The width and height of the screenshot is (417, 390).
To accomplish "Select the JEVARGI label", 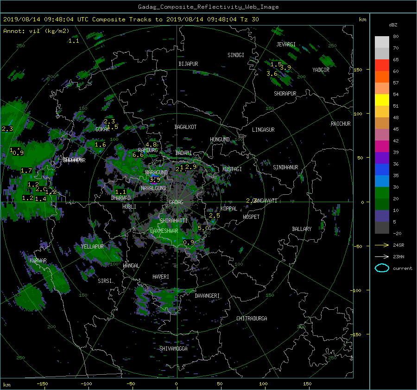I will coord(286,45).
